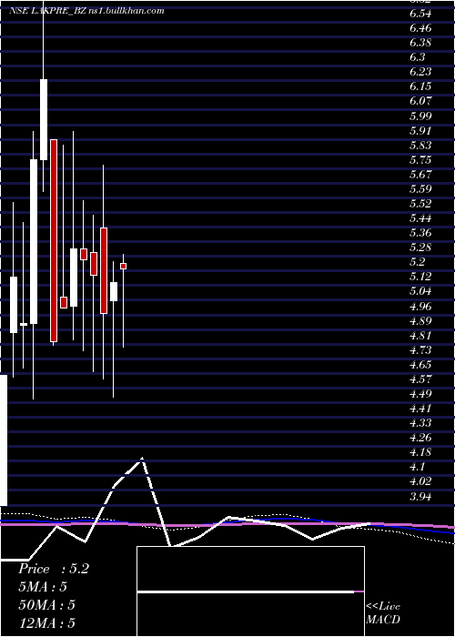Click the 6.54 price axis label
Viewport: 455px width, 637px height.
click(x=420, y=14)
